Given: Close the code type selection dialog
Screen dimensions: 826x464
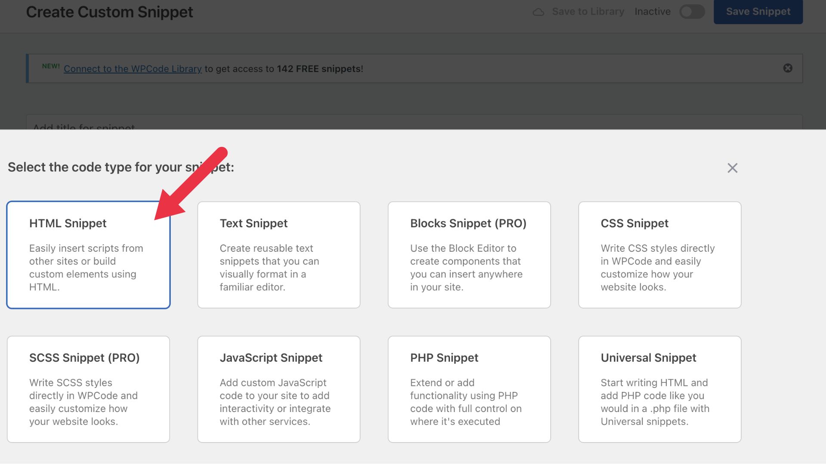Looking at the screenshot, I should [x=732, y=168].
